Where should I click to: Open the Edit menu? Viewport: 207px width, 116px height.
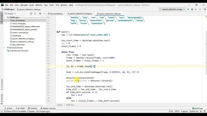pos(12,5)
